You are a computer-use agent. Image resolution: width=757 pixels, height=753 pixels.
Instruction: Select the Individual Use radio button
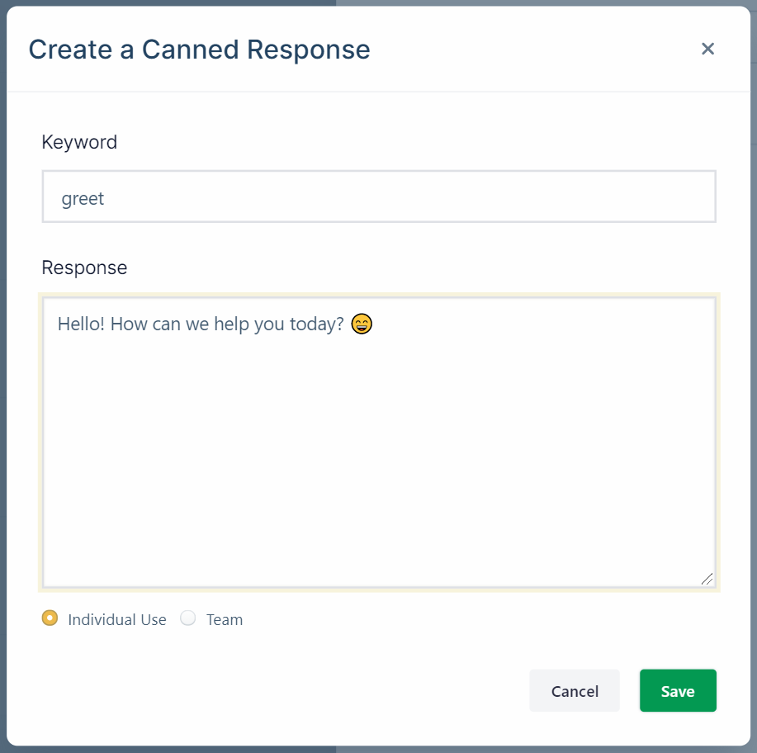coord(50,618)
